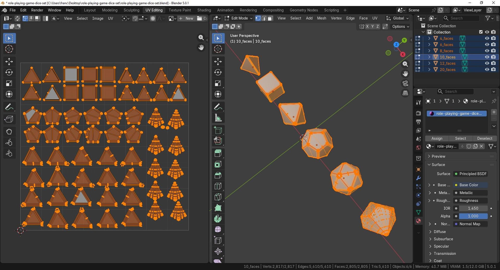Open the UV menu in 3D viewport
The height and width of the screenshot is (270, 500).
375,18
